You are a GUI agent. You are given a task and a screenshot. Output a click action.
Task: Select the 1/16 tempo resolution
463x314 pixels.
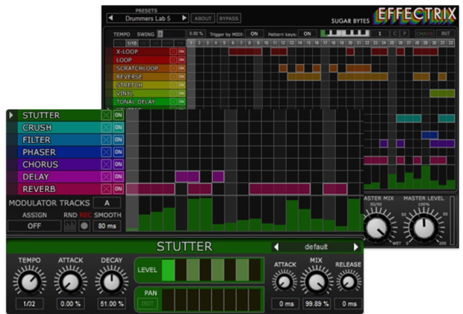click(132, 43)
